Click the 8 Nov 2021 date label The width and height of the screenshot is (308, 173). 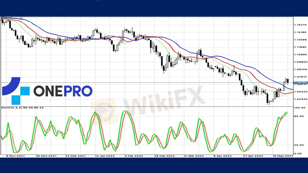coord(15,156)
